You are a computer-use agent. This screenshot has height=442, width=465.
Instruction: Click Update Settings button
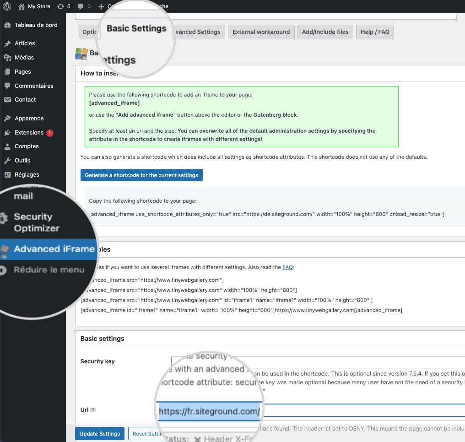pos(100,434)
